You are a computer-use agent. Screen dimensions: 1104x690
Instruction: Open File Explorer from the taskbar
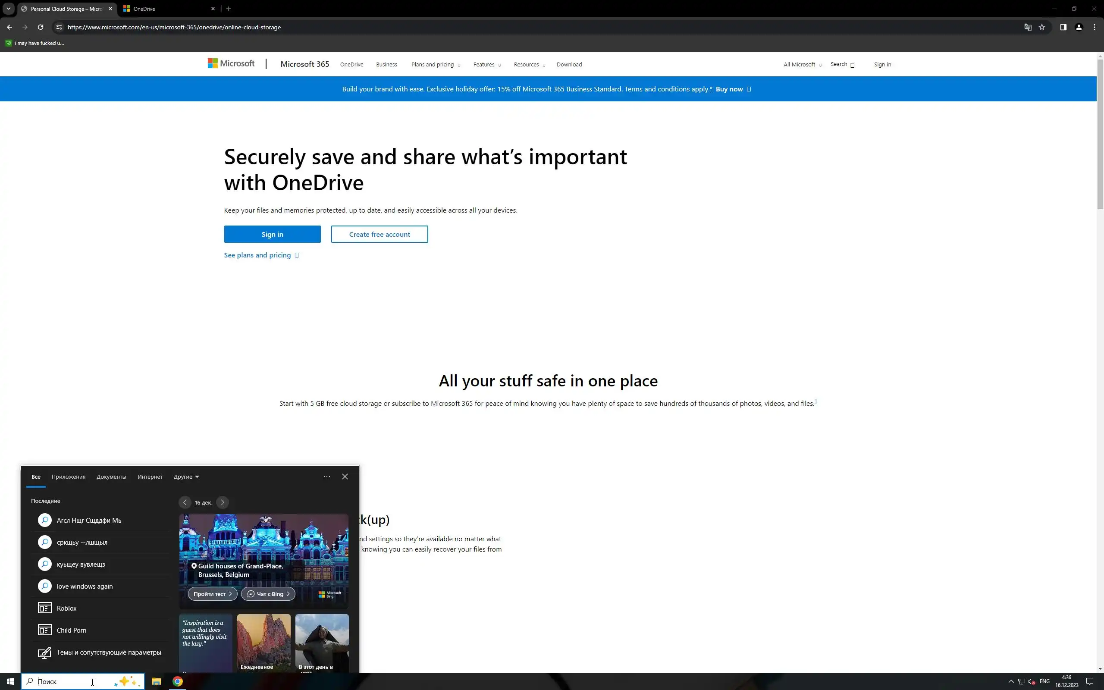pos(157,681)
